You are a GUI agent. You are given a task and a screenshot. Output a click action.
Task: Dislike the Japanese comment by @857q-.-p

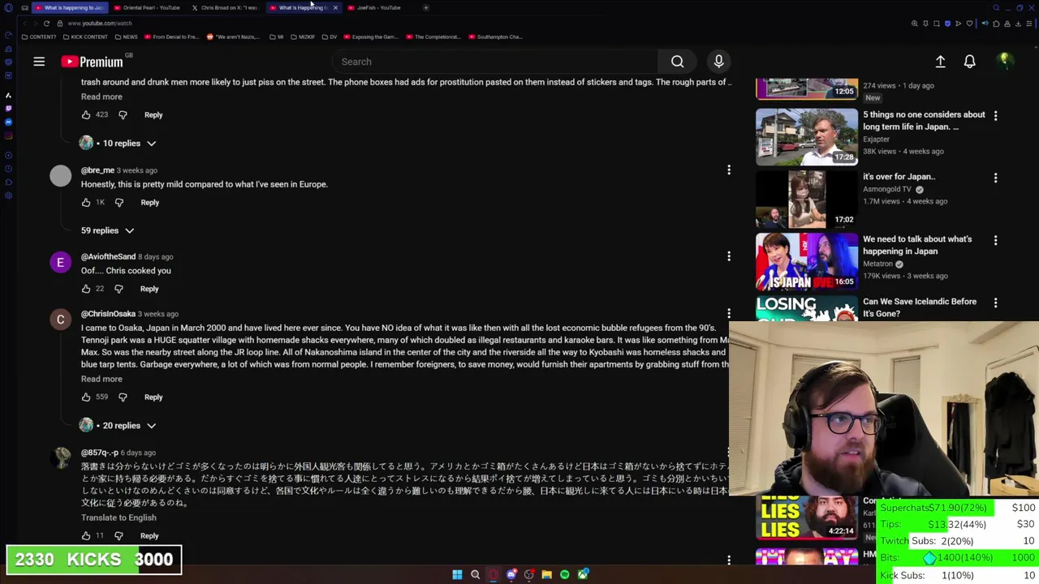(119, 535)
